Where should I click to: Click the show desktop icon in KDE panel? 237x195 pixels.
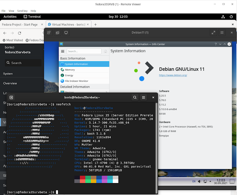point(232,181)
